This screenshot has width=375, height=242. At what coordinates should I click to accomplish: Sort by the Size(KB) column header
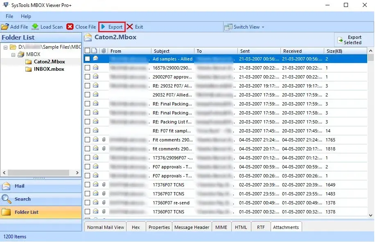tap(346, 51)
